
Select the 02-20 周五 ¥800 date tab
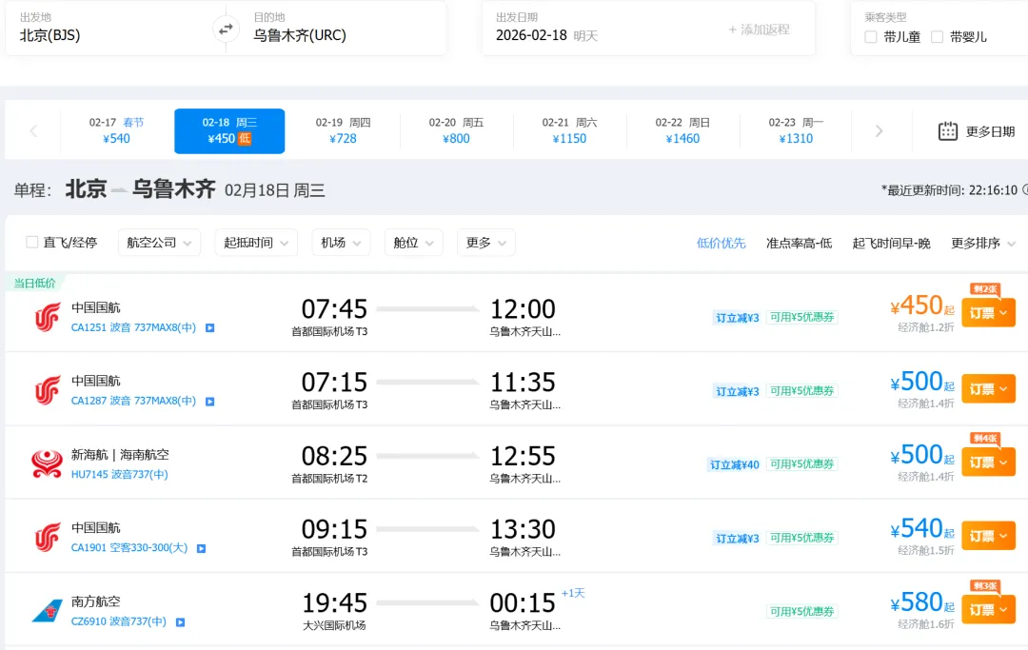pyautogui.click(x=456, y=131)
